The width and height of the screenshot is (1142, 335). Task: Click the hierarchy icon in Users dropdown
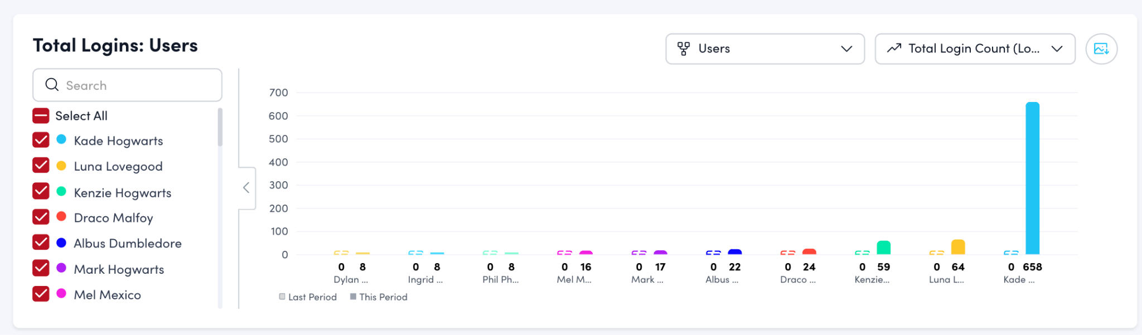coord(683,49)
